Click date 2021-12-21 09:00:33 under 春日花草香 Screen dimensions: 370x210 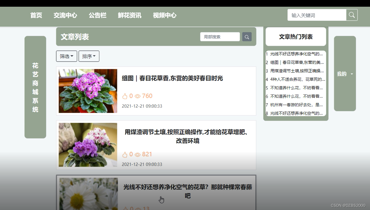tap(142, 106)
